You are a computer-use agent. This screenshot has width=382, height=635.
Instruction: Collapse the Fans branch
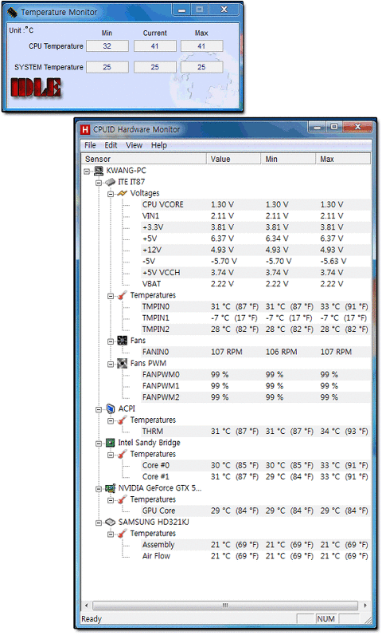click(x=111, y=341)
